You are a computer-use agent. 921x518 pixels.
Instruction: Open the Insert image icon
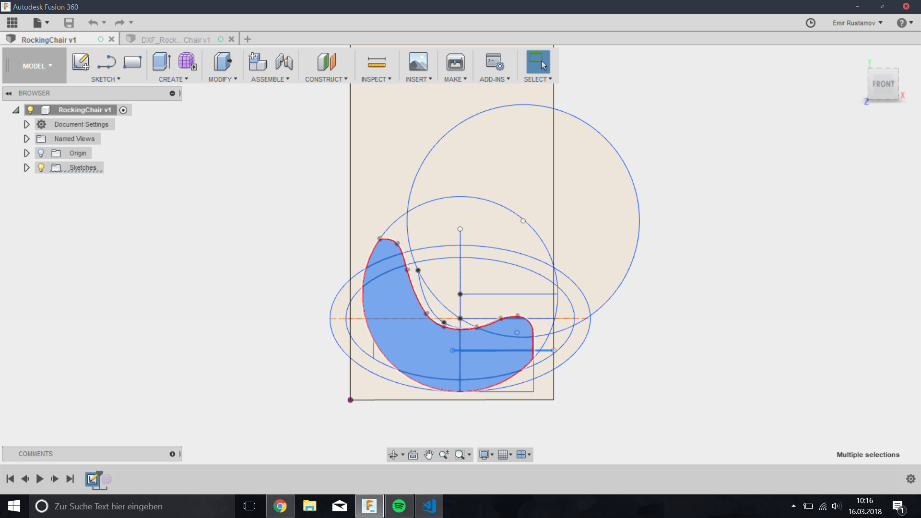pos(418,62)
